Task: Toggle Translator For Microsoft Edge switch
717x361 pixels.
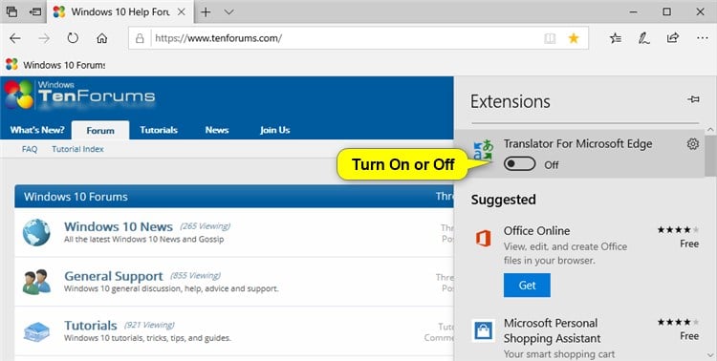Action: pyautogui.click(x=519, y=163)
